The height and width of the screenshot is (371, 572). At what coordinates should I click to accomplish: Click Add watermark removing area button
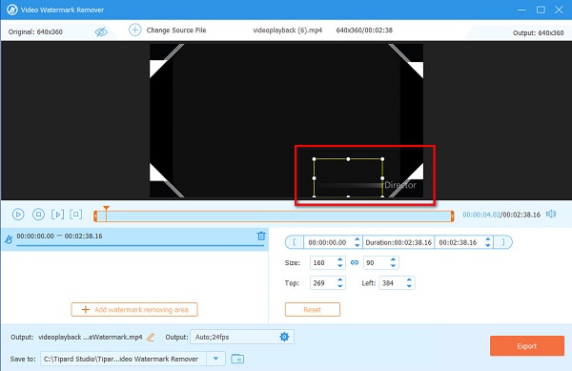click(134, 309)
